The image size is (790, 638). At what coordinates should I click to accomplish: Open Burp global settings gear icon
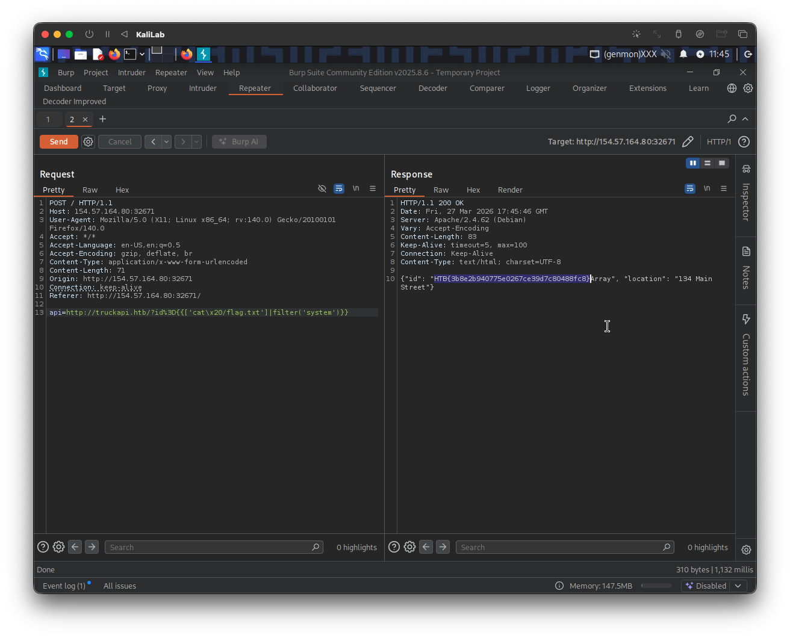748,88
